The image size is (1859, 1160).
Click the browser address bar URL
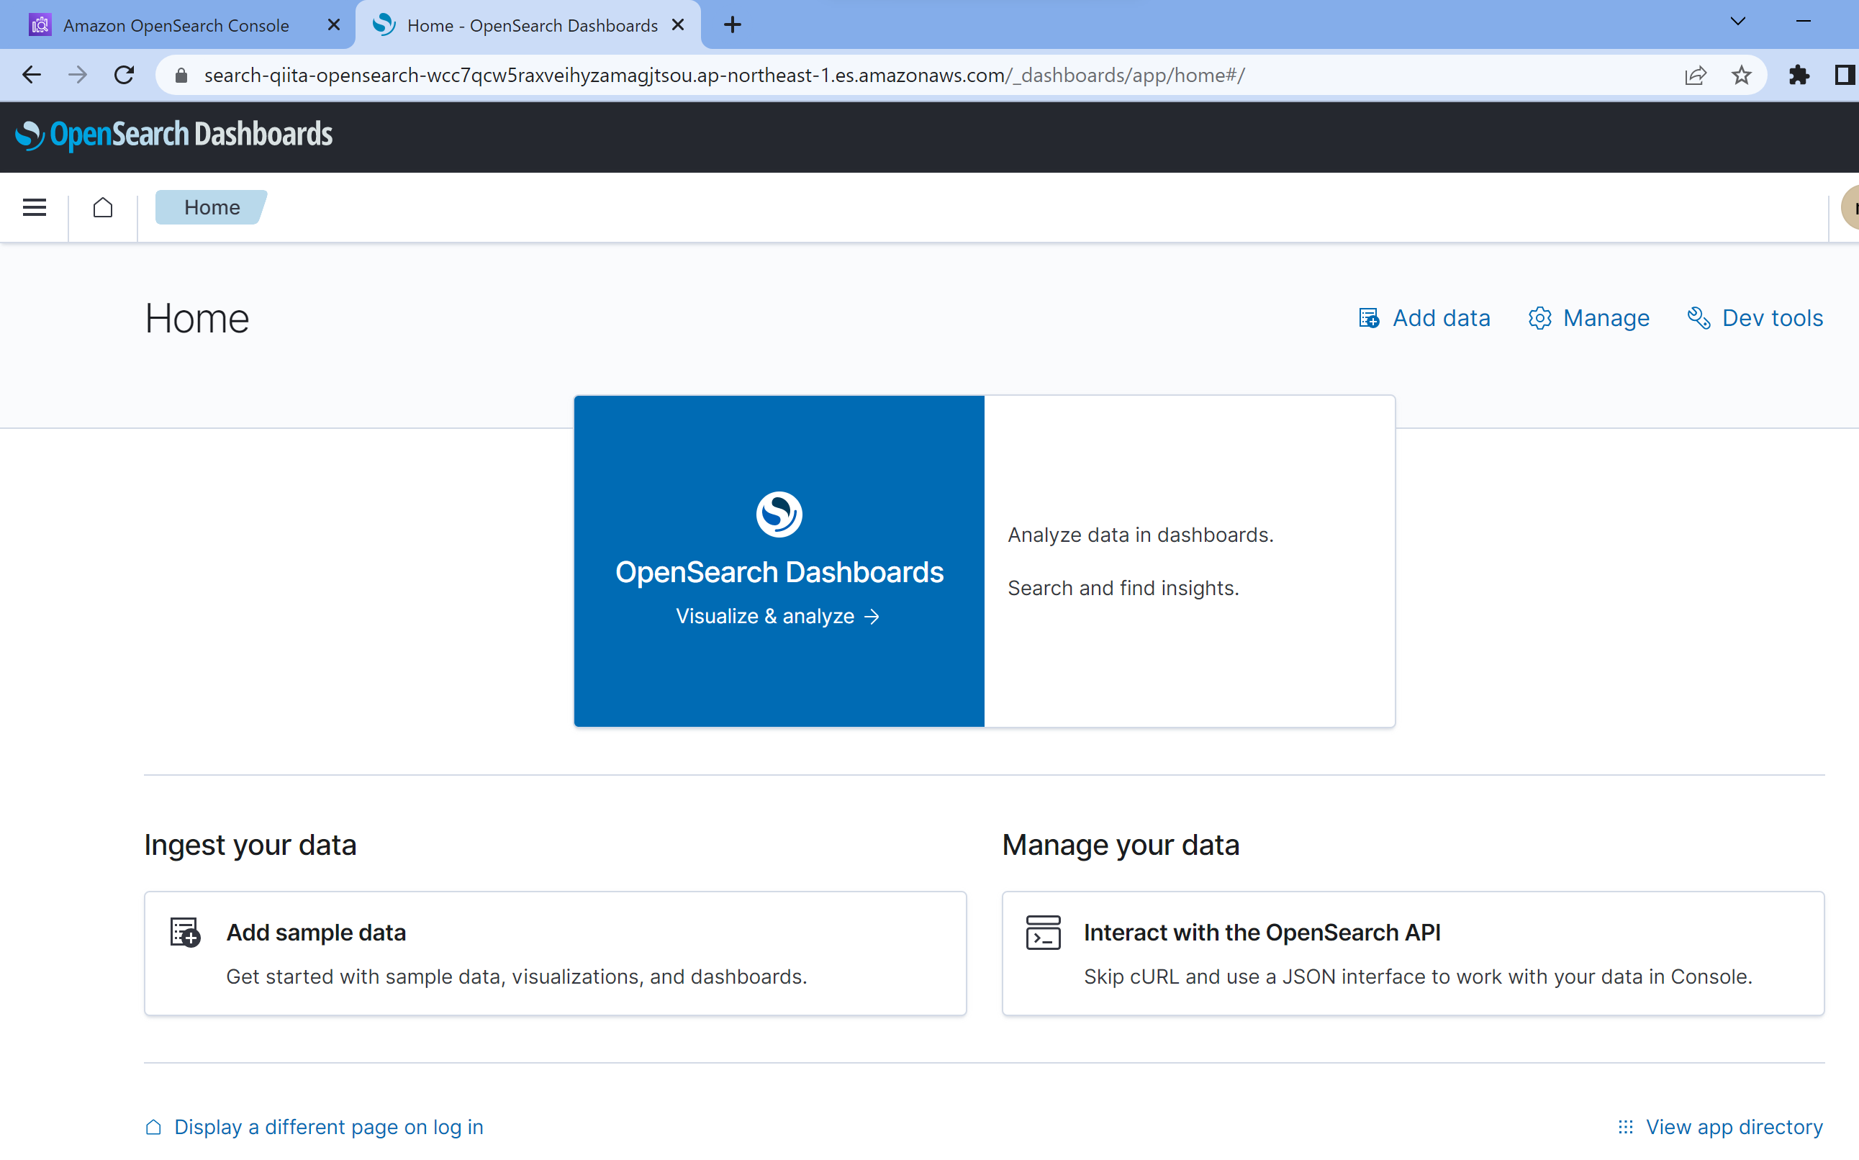click(x=723, y=75)
